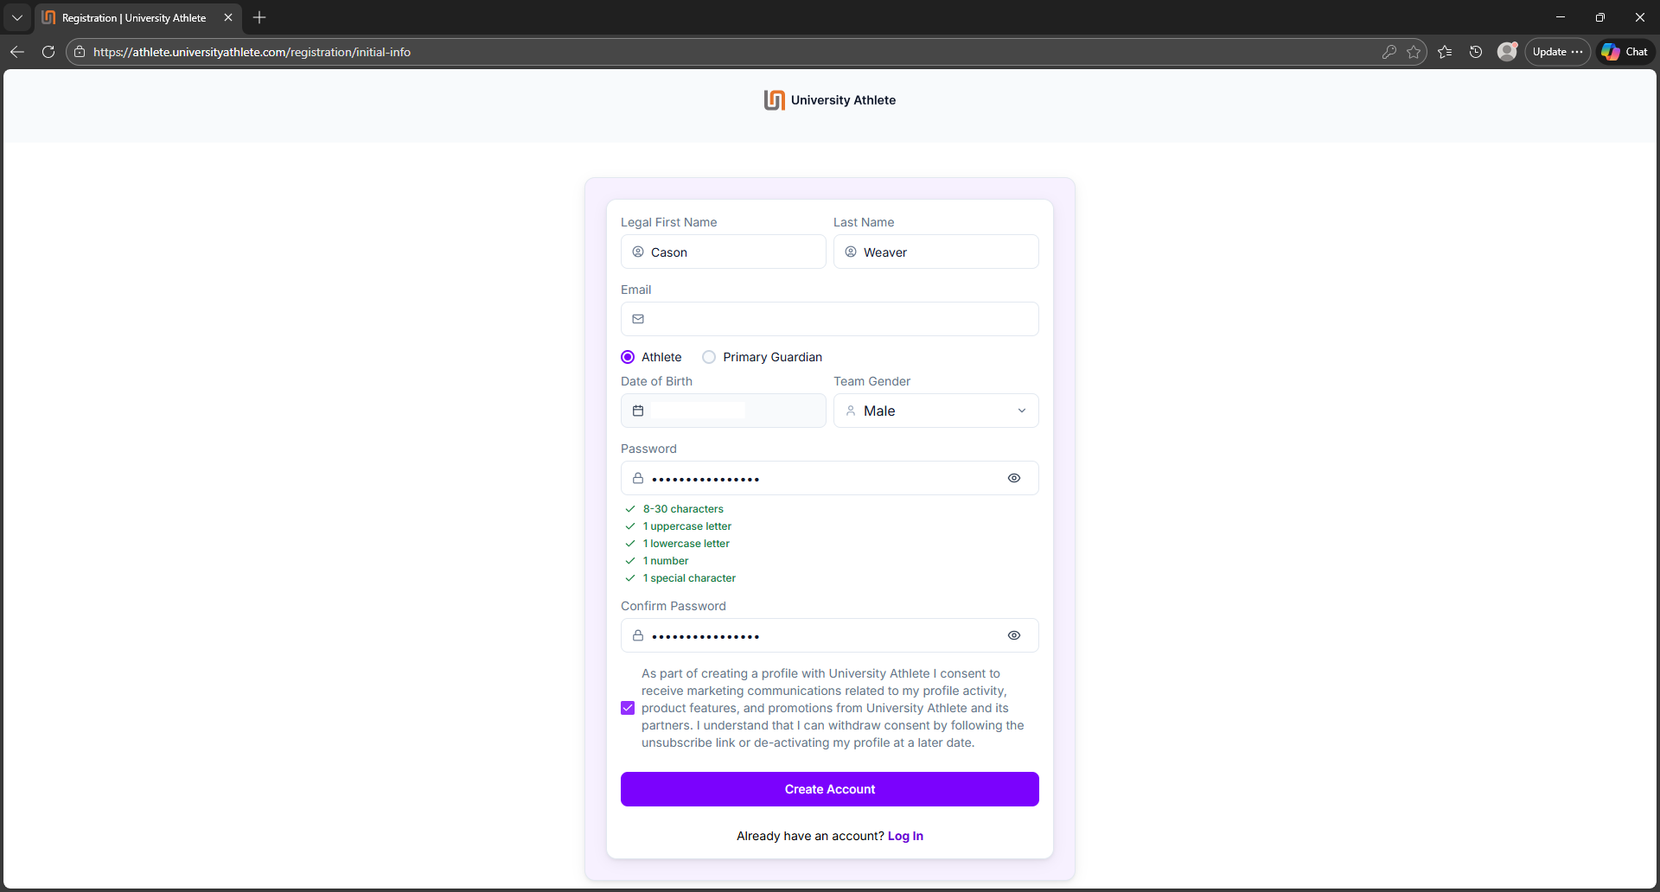
Task: Click the Email envelope icon
Action: (x=638, y=319)
